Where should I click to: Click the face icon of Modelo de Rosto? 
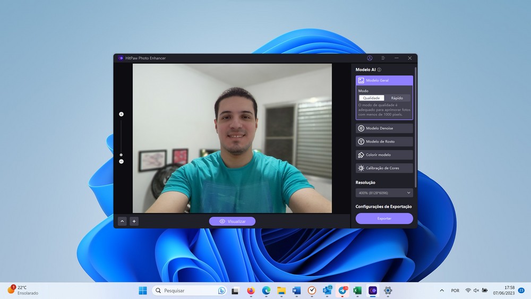[361, 142]
